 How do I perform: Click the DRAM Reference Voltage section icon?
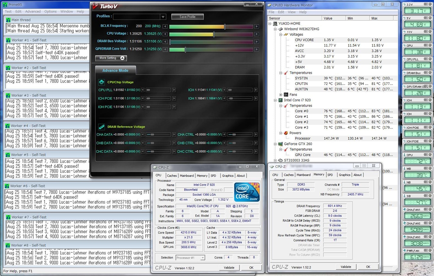coord(102,126)
